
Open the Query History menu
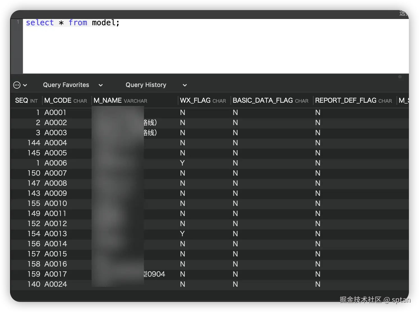tap(156, 85)
